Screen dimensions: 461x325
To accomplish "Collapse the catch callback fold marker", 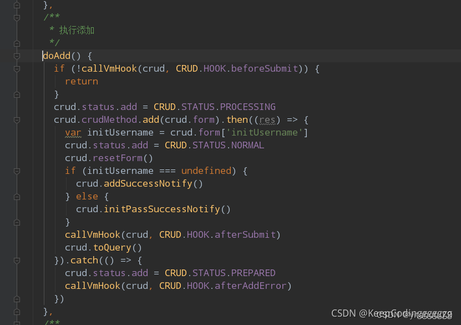I will (x=17, y=260).
